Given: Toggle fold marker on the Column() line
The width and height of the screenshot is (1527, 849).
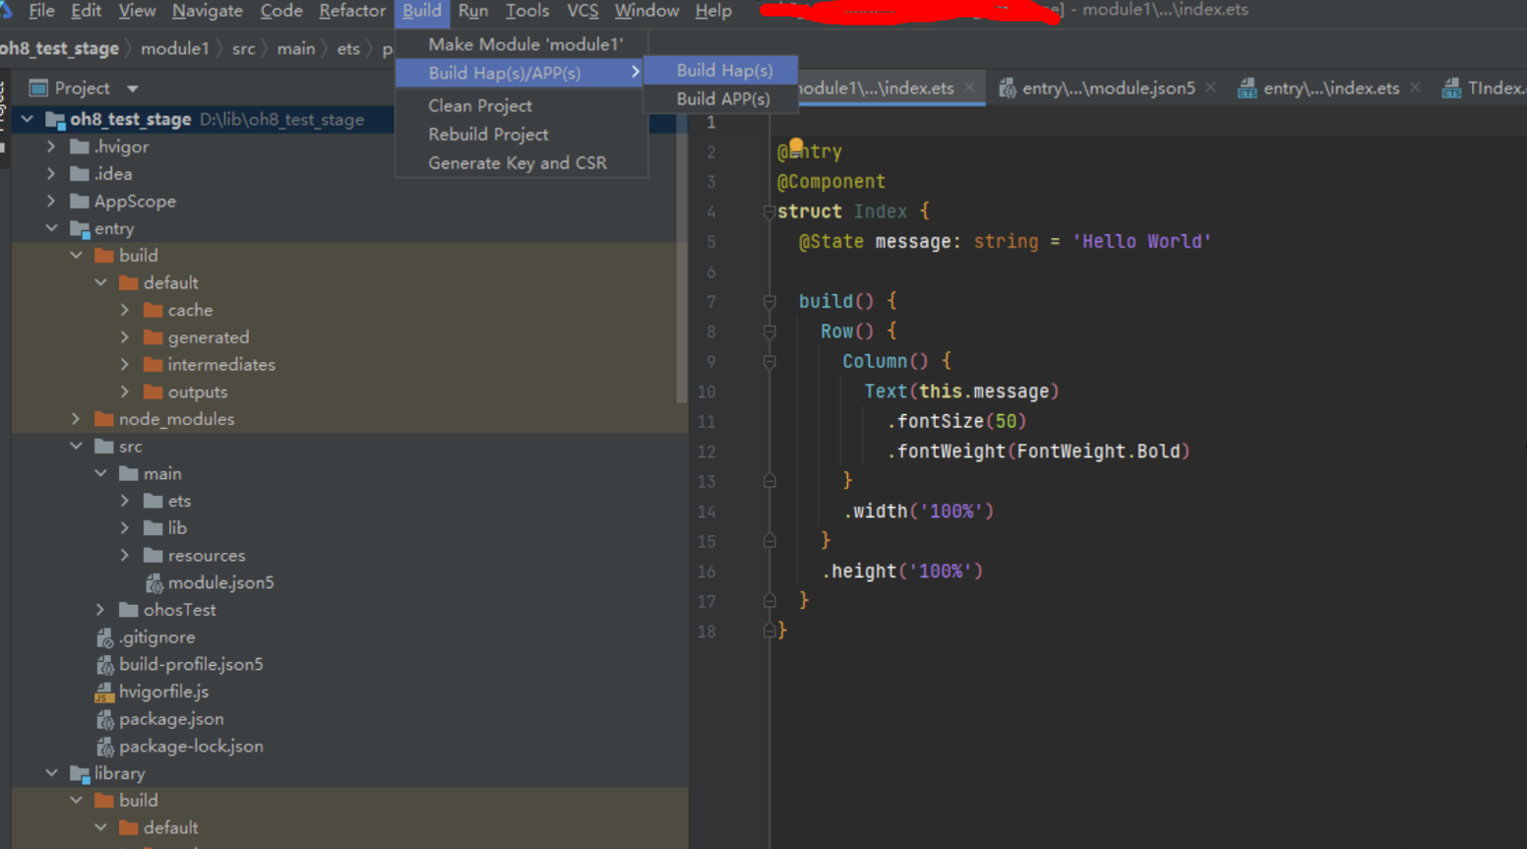Looking at the screenshot, I should pyautogui.click(x=769, y=362).
